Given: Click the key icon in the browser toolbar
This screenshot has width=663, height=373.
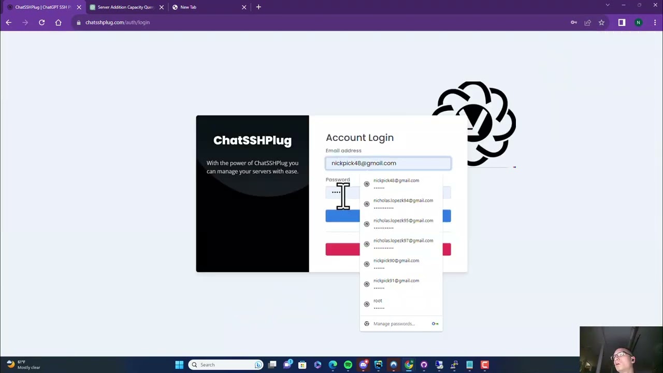Looking at the screenshot, I should pyautogui.click(x=574, y=22).
